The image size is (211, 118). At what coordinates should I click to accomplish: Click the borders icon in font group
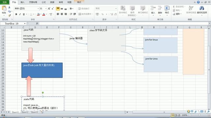pos(31,14)
